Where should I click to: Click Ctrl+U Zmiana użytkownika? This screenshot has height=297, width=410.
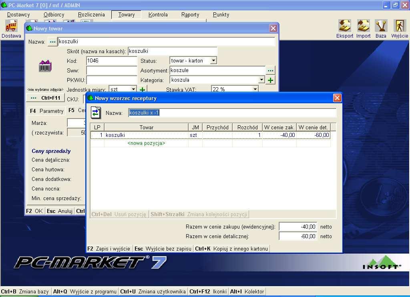click(153, 291)
